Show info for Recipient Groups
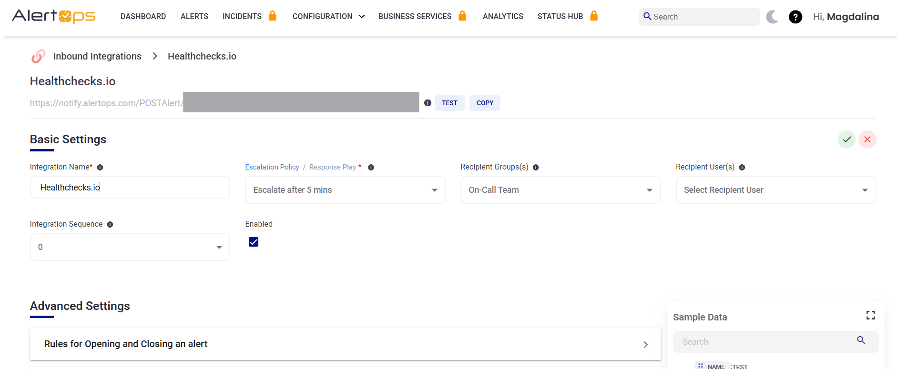 [536, 168]
